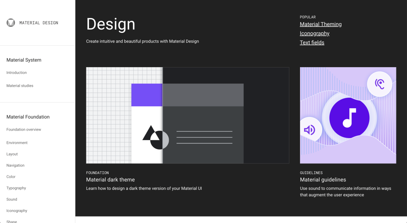Open the Text fields popular link
The width and height of the screenshot is (407, 223).
[x=312, y=43]
